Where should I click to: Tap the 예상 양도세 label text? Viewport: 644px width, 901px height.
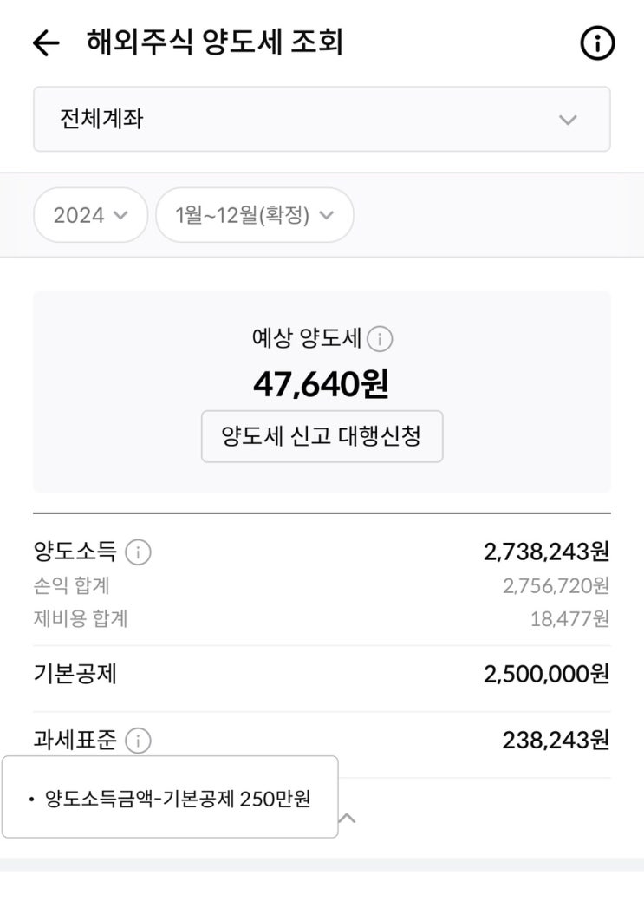pyautogui.click(x=307, y=339)
